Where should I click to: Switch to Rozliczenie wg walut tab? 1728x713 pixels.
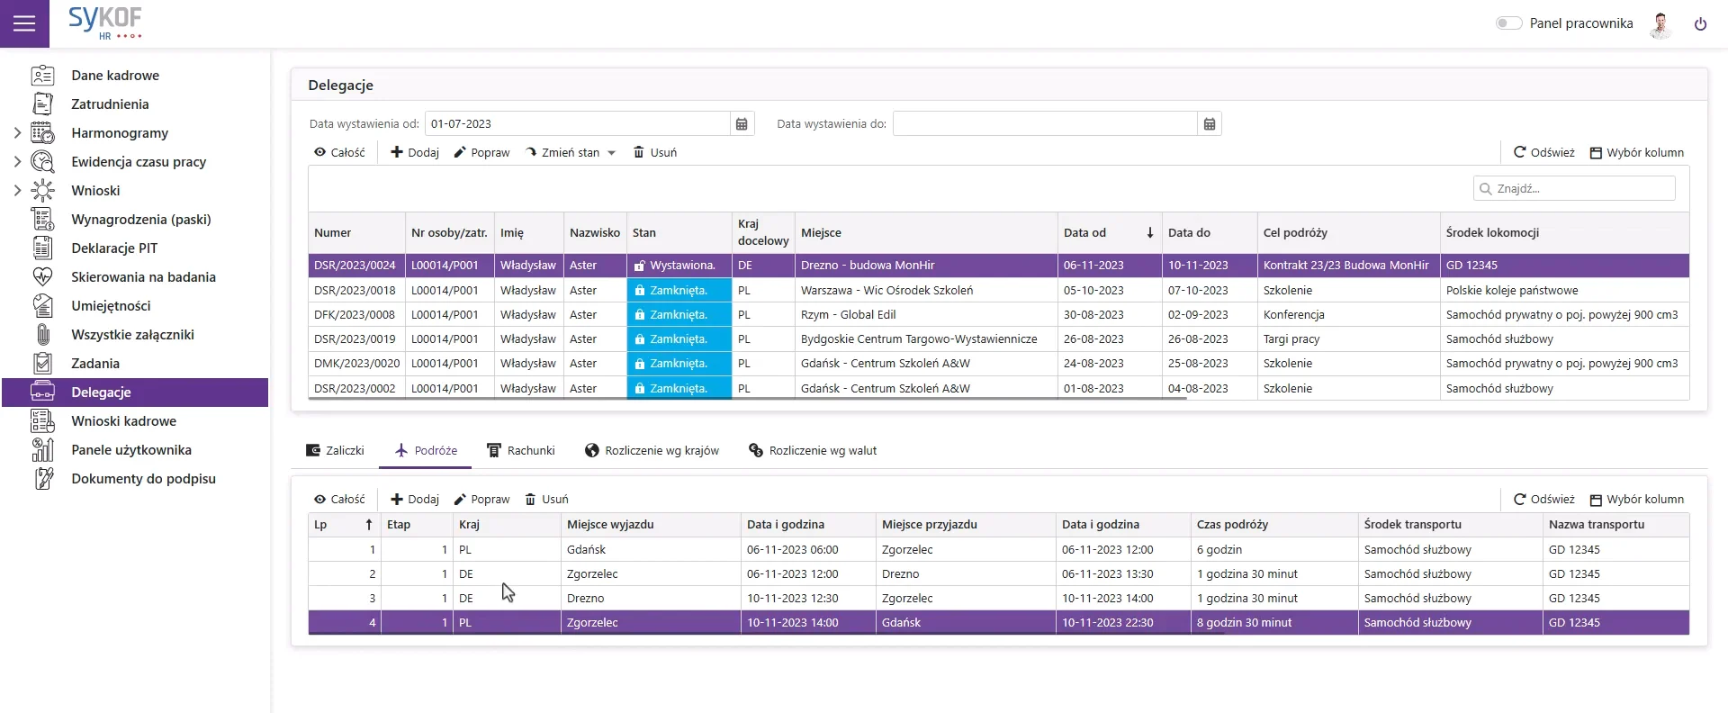coord(813,451)
